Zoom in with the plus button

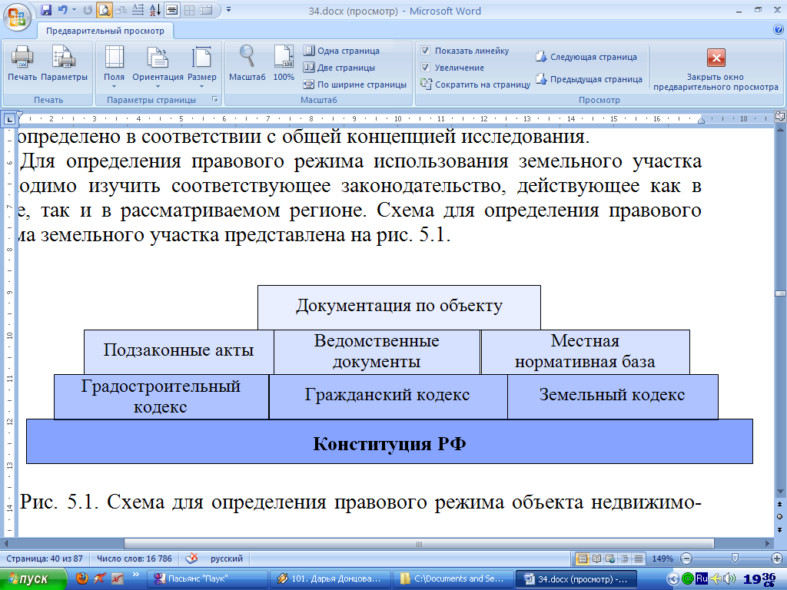[x=777, y=559]
